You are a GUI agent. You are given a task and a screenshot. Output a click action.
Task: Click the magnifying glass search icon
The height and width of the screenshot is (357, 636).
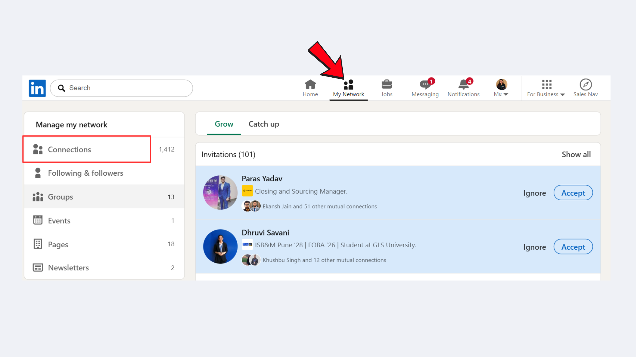[61, 88]
